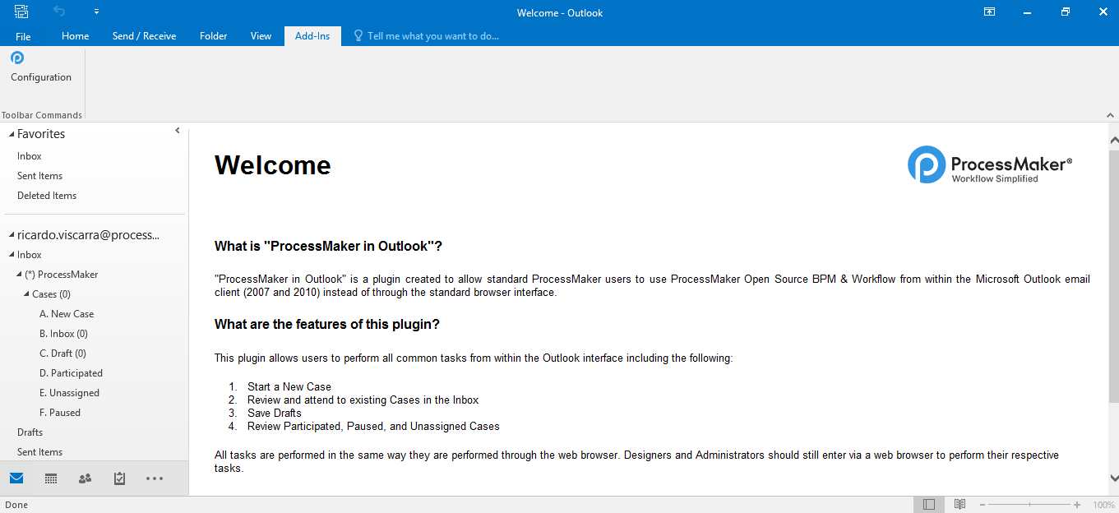Open Sent Items under Favorites

[39, 176]
